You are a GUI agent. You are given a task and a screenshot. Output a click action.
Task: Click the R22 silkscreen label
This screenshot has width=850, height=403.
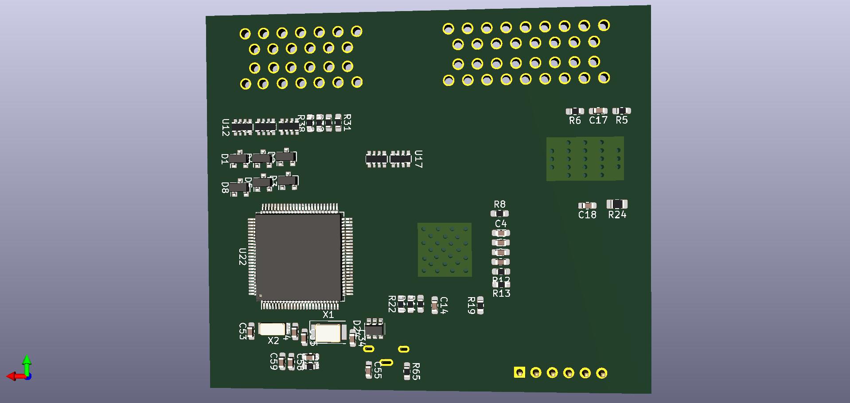point(392,304)
